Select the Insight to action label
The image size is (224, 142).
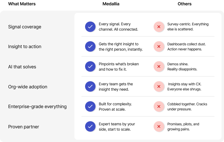point(25,47)
